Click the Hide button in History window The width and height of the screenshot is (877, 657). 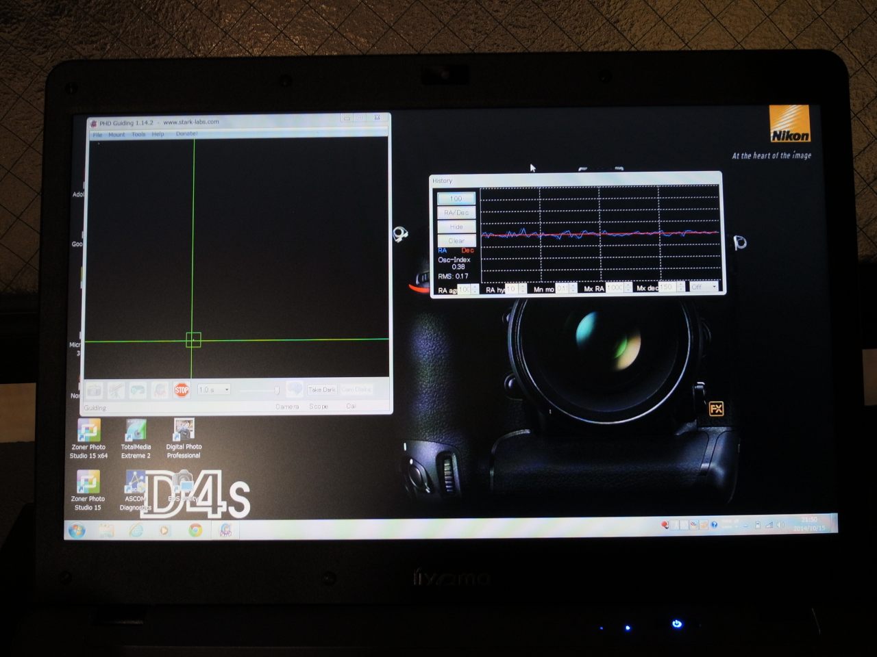(x=456, y=227)
